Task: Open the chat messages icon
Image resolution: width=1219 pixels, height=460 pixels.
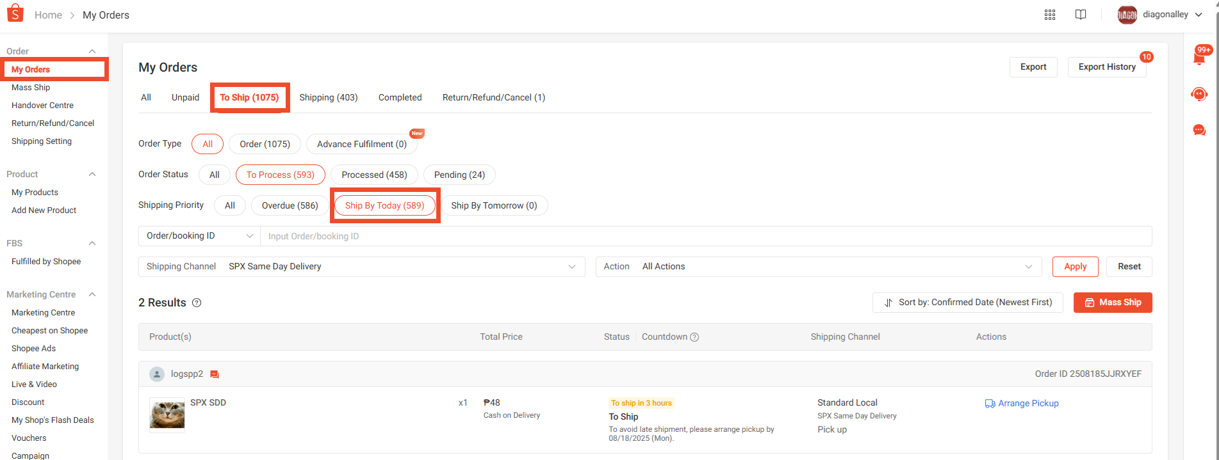Action: point(1199,131)
